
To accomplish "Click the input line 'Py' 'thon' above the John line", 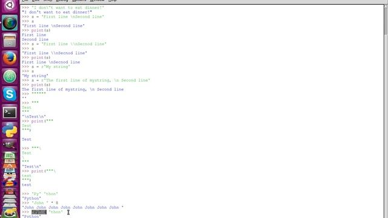I will (40, 194).
